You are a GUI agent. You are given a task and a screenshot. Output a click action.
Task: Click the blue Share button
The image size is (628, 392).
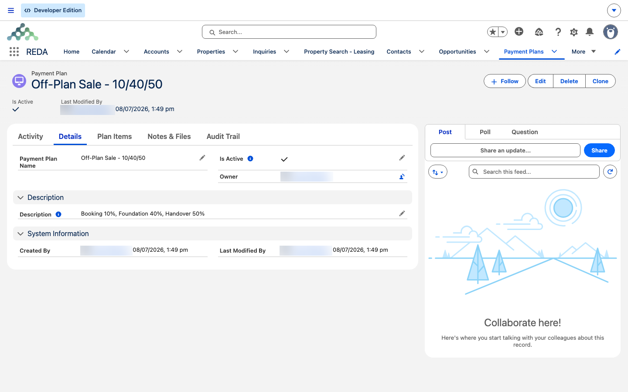point(599,150)
